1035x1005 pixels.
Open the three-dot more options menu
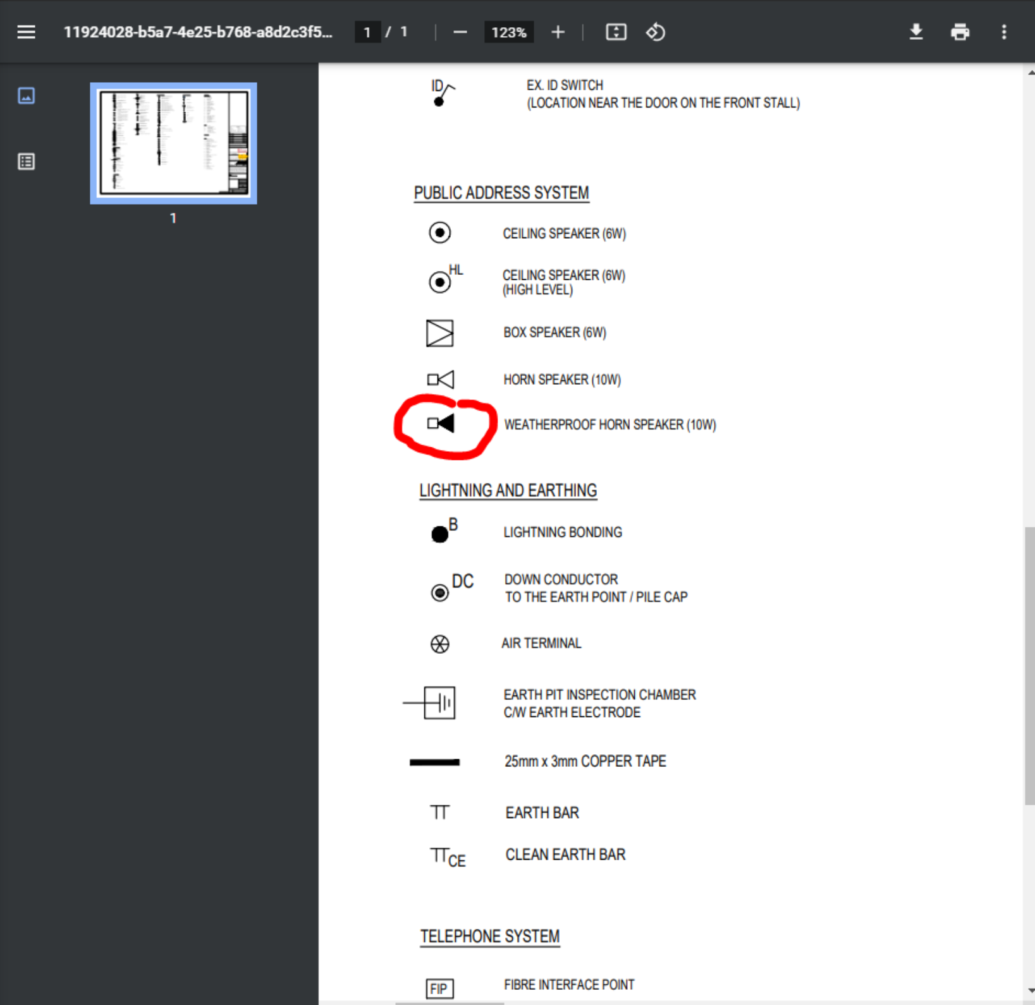pos(1003,32)
